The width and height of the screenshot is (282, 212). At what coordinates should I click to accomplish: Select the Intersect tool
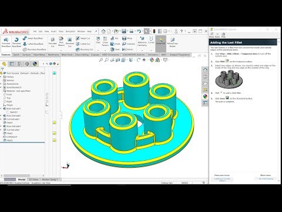click(x=129, y=44)
